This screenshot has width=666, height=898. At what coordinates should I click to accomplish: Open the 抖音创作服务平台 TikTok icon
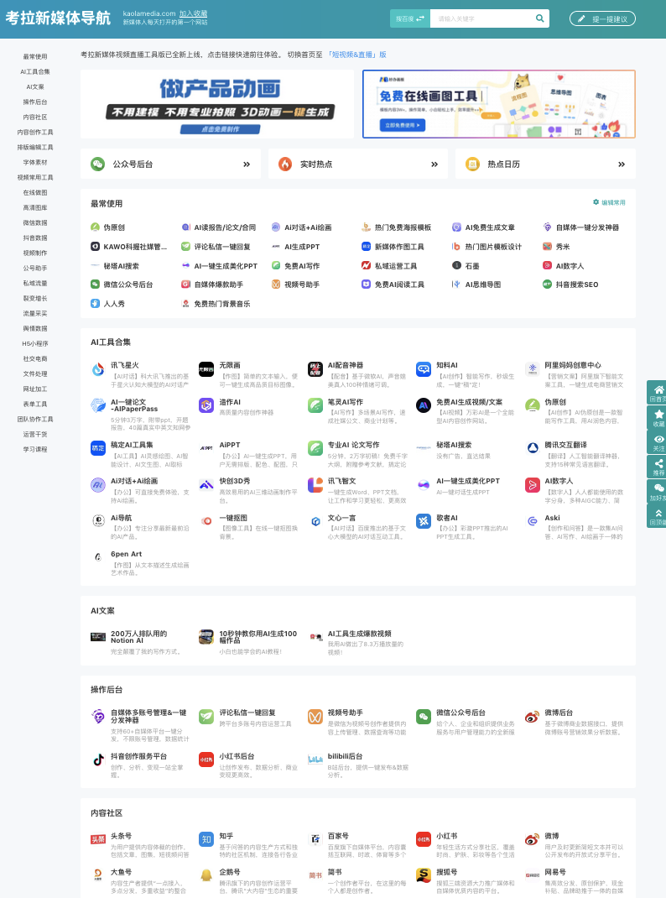[x=98, y=760]
